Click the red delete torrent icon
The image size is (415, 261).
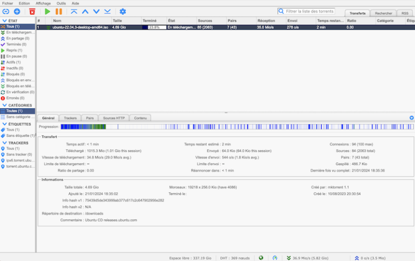point(32,11)
